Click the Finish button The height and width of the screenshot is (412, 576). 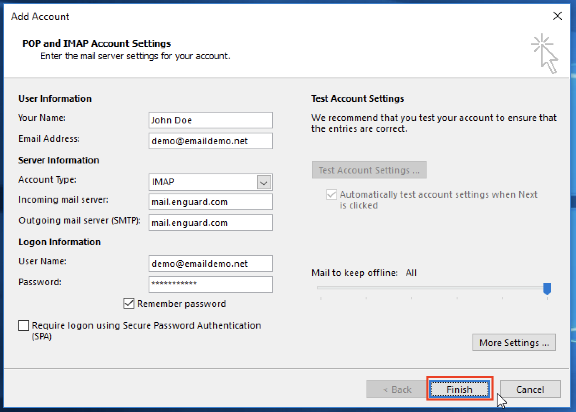[x=460, y=389]
